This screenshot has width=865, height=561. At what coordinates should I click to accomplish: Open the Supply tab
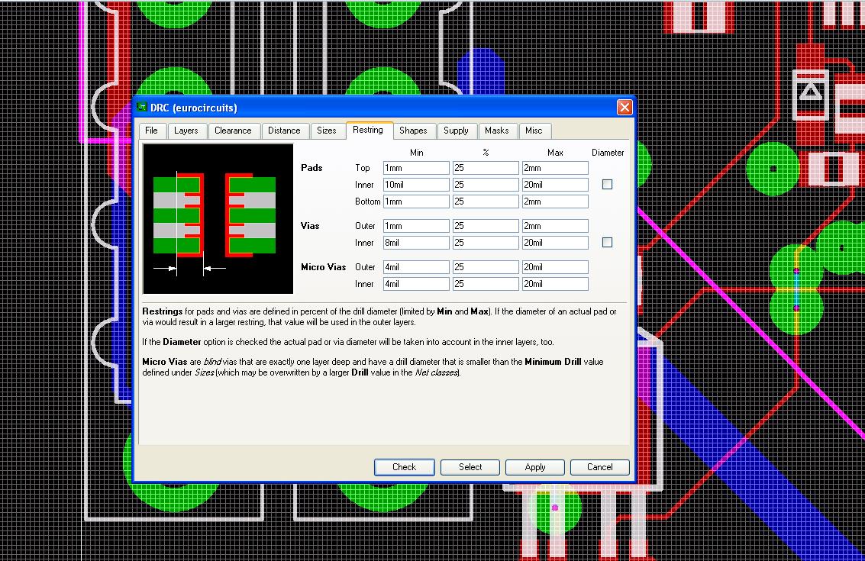(x=456, y=131)
